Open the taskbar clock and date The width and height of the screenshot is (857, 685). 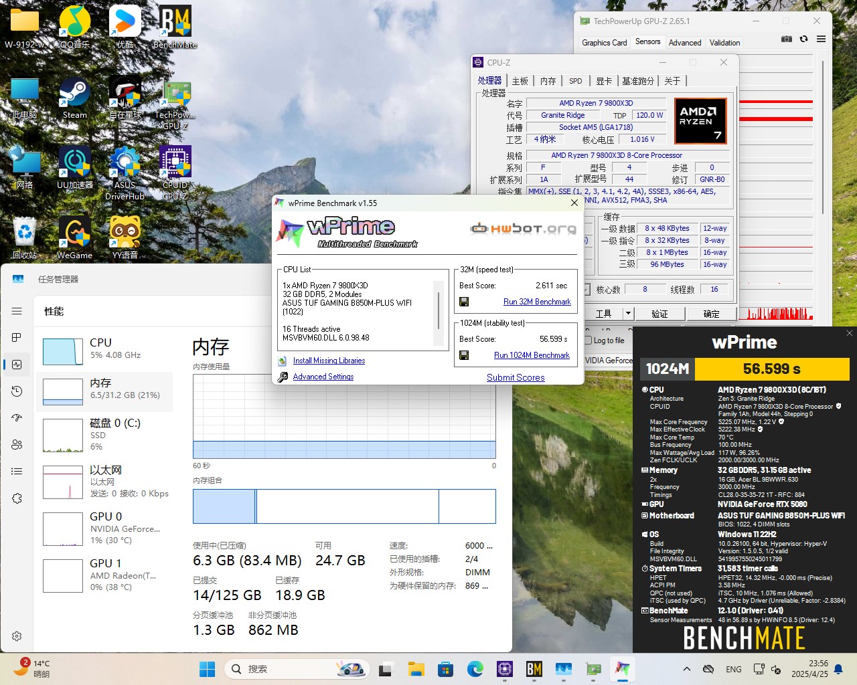tap(809, 669)
